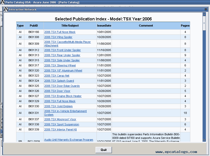Select PubID cell BII31320

pos(34,70)
